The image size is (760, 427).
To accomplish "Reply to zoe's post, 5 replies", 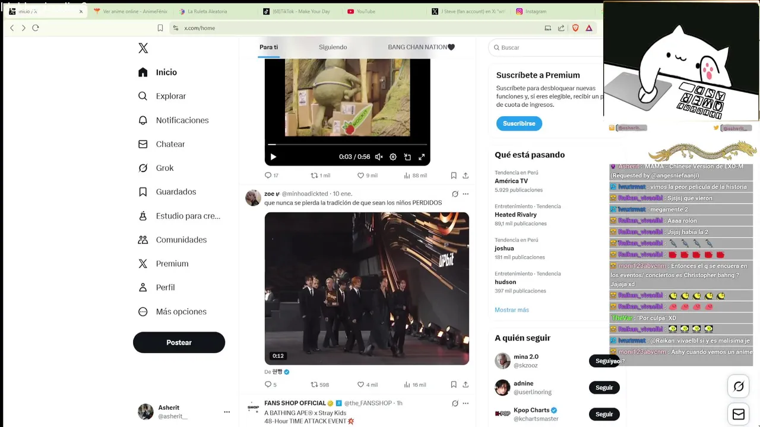I will (271, 385).
